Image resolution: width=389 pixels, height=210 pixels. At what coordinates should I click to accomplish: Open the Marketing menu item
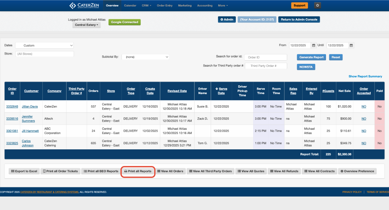point(185,5)
